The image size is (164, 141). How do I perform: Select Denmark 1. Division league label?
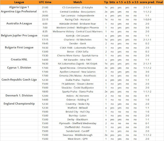pos(19,96)
